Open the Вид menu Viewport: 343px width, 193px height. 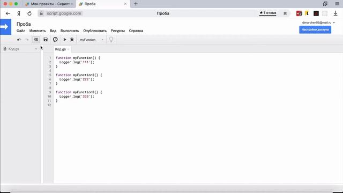click(x=53, y=31)
